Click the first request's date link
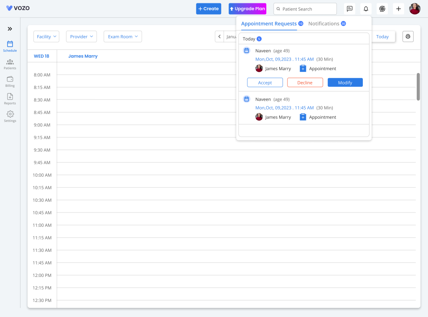 coord(284,59)
